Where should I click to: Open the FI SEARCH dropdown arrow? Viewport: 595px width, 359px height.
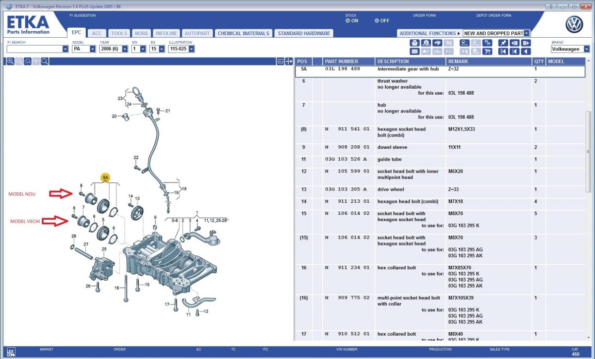65,49
